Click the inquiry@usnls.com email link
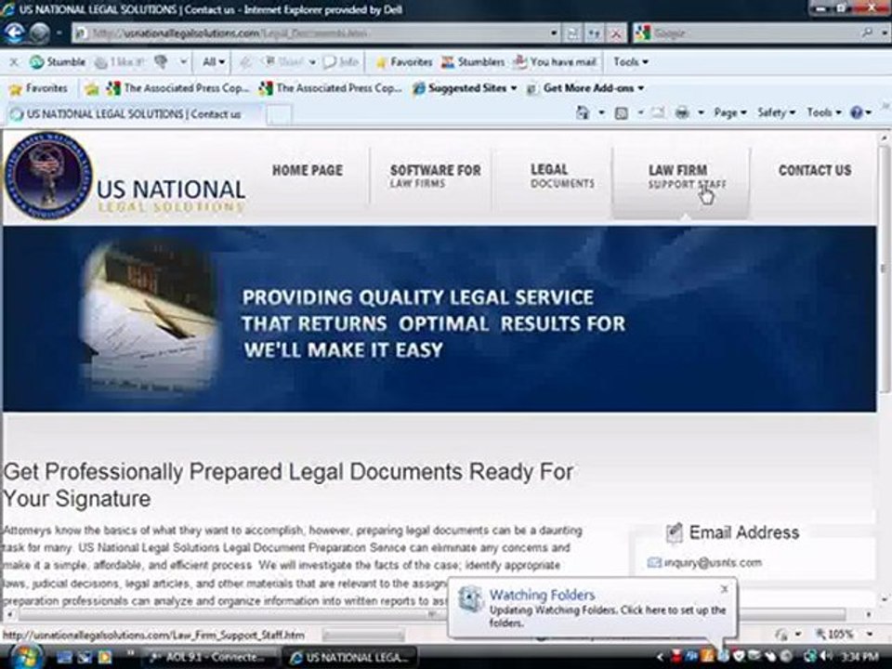 click(x=713, y=563)
